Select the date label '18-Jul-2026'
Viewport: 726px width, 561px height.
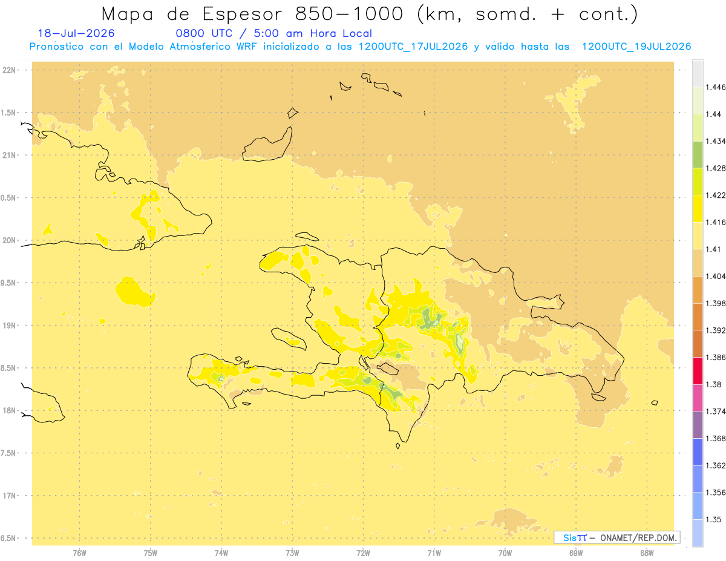76,34
